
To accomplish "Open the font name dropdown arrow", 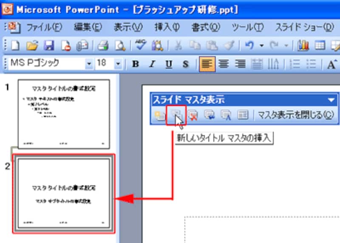I will [89, 64].
